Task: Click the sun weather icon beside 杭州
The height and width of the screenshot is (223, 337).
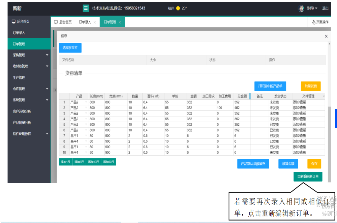Action: [178, 8]
